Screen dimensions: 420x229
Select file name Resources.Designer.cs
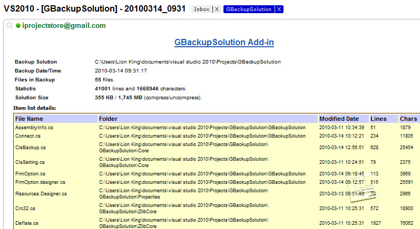click(x=41, y=194)
